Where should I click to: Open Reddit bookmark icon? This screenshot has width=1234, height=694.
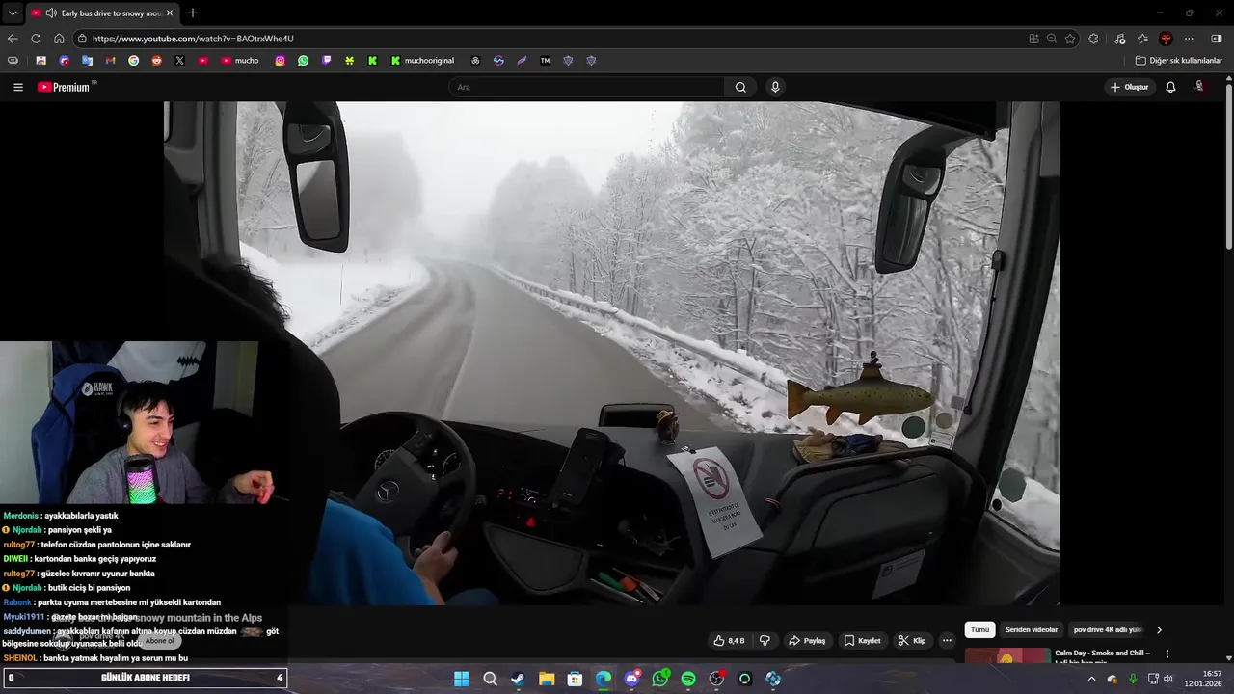point(157,60)
